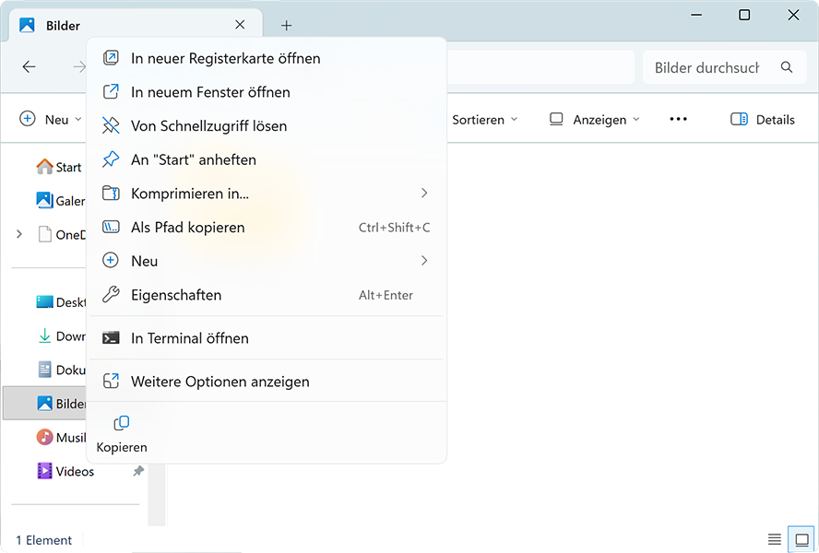Open In Terminal öffnen entry

[x=189, y=338]
